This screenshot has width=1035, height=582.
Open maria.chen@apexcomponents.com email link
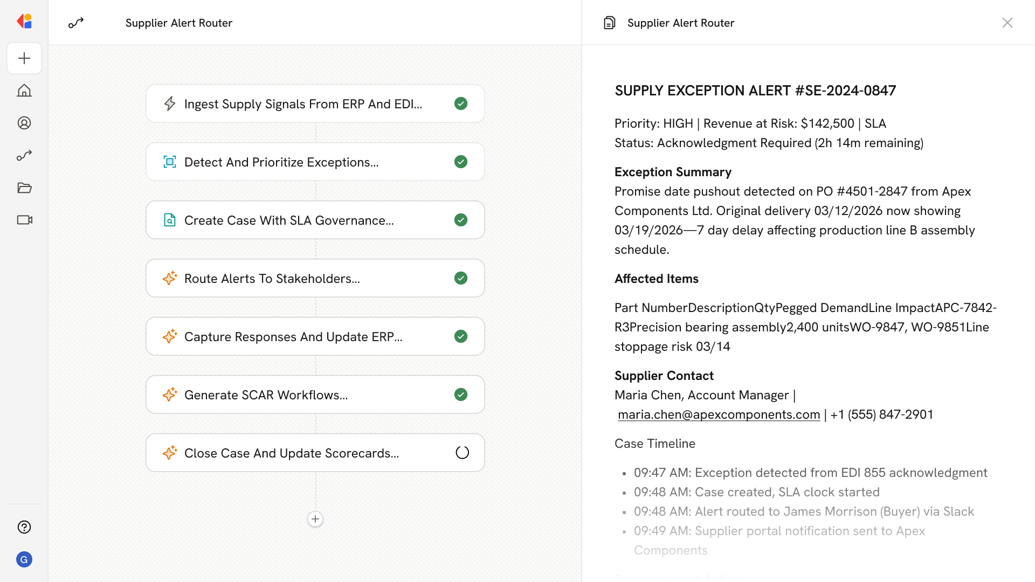[719, 414]
